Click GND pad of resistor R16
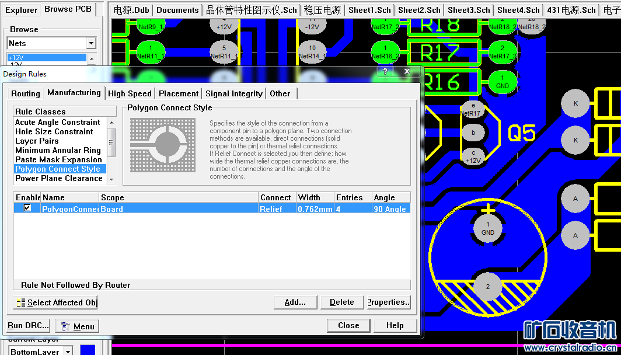 (502, 81)
